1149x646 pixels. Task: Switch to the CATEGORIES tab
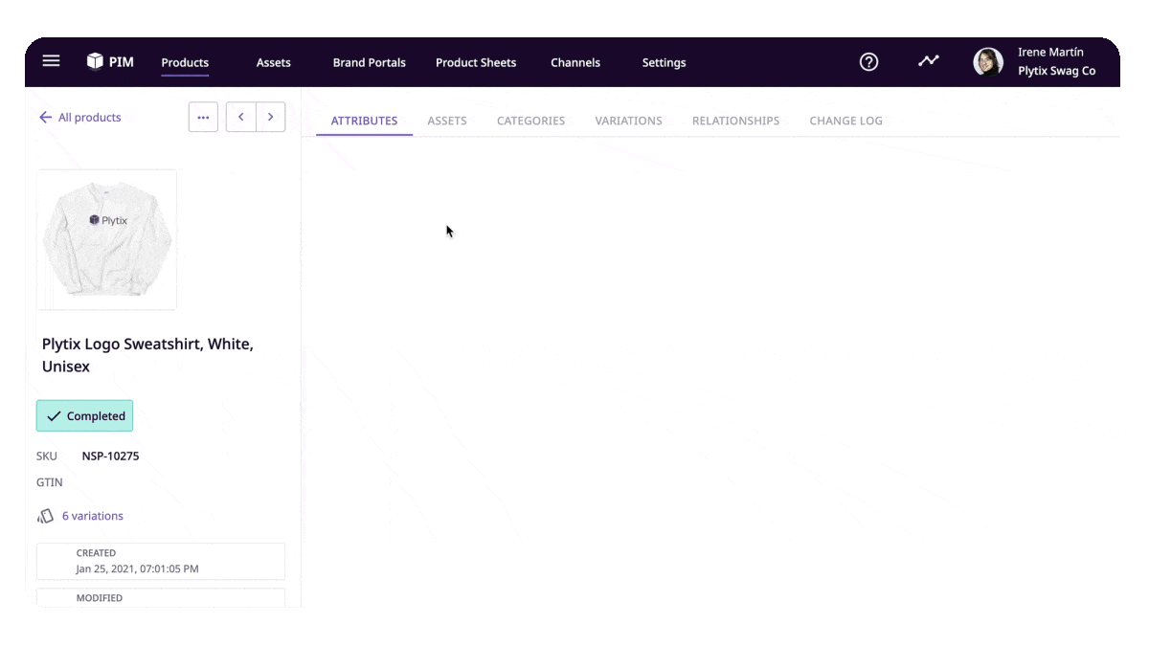[530, 121]
